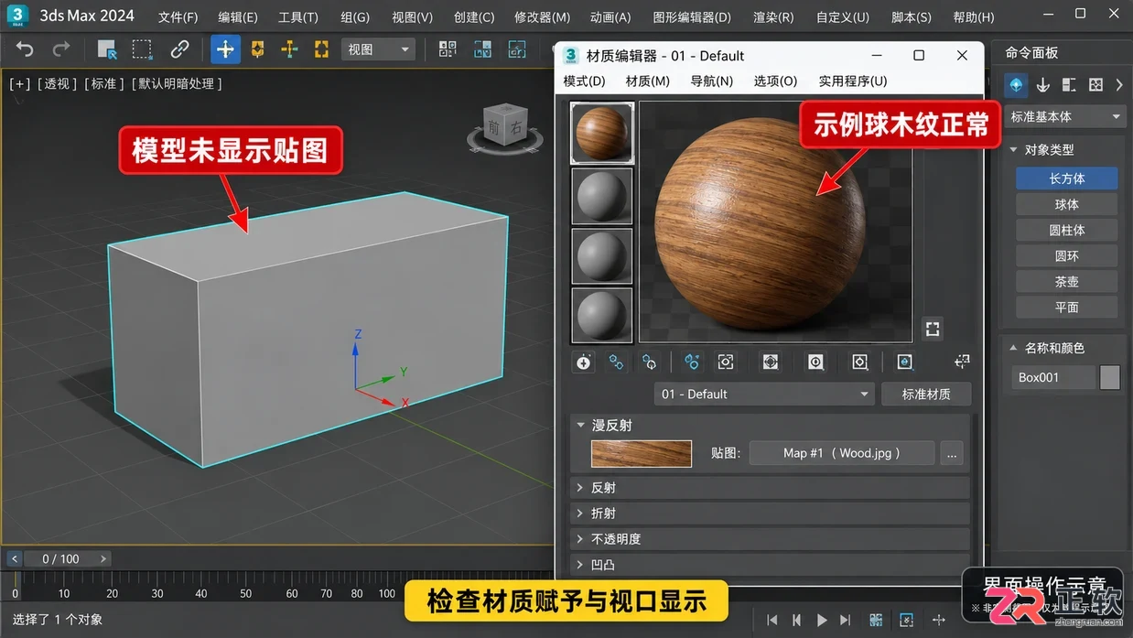Open the 渲染(R) menu
The height and width of the screenshot is (638, 1133).
point(773,17)
